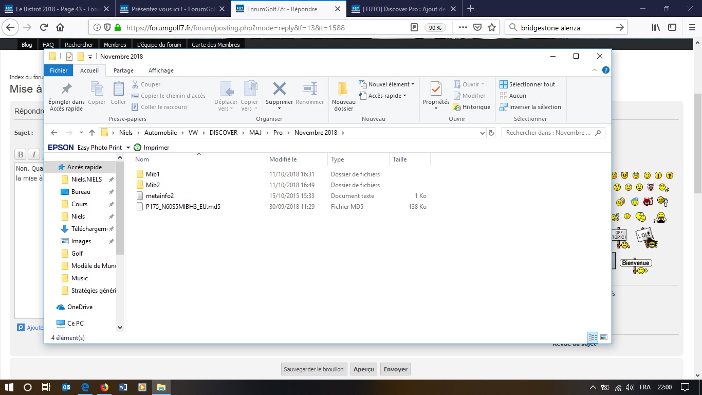Open Propriétés of the selection
Image resolution: width=702 pixels, height=395 pixels.
(436, 96)
